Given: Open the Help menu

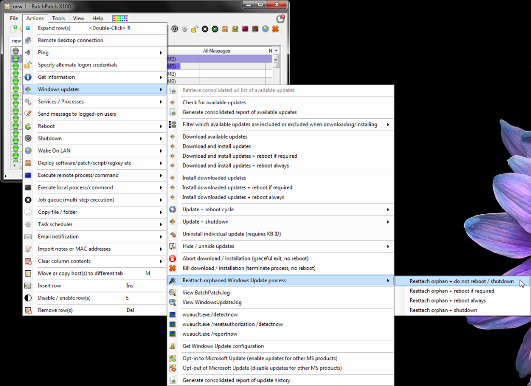Looking at the screenshot, I should (x=97, y=18).
